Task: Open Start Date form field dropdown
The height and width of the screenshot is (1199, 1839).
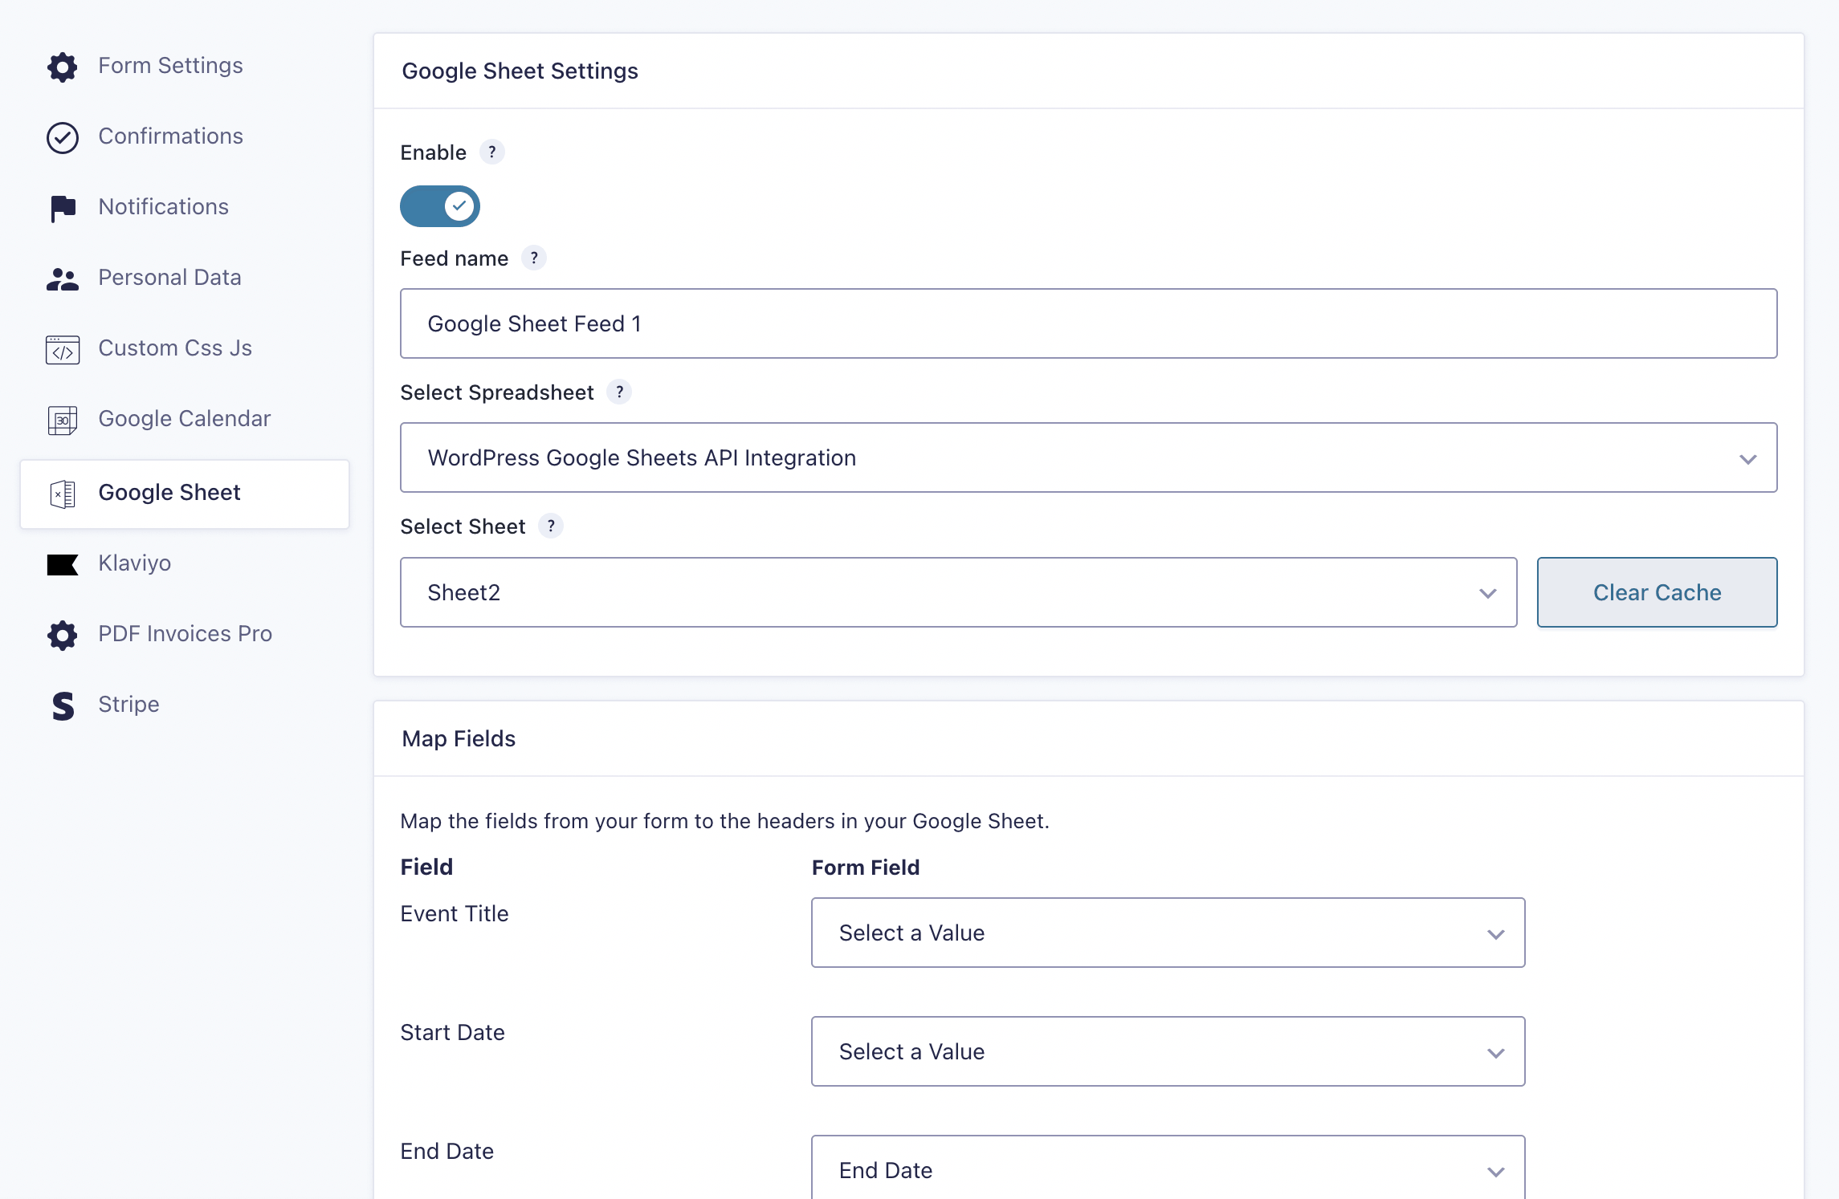Action: [1168, 1051]
